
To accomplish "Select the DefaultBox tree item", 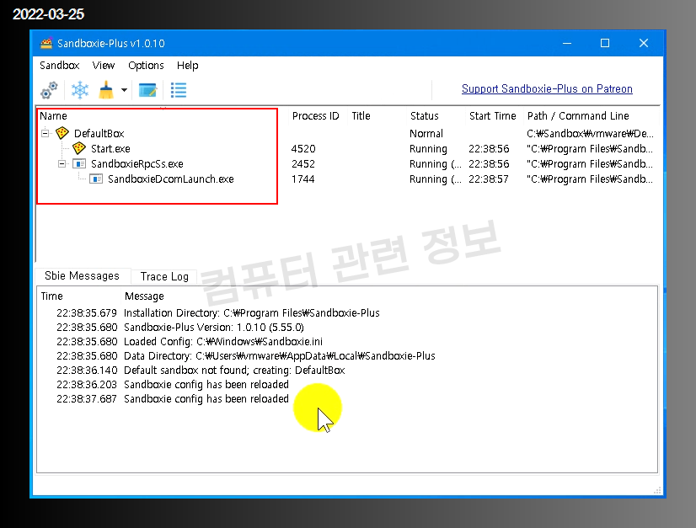I will coord(99,133).
